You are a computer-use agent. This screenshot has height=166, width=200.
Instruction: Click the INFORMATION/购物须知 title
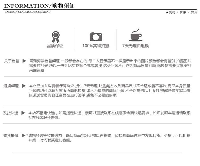tap(39, 6)
